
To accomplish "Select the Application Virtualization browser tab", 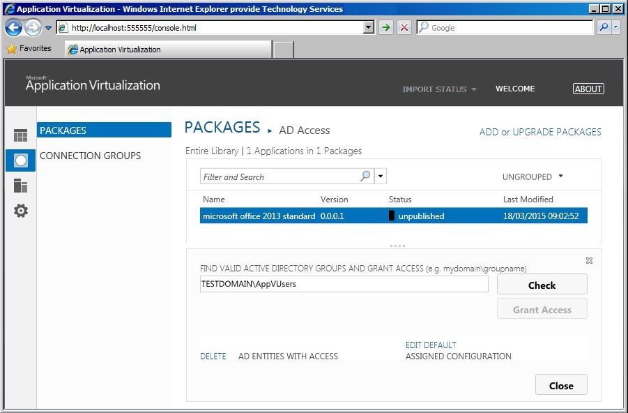I will pos(168,50).
